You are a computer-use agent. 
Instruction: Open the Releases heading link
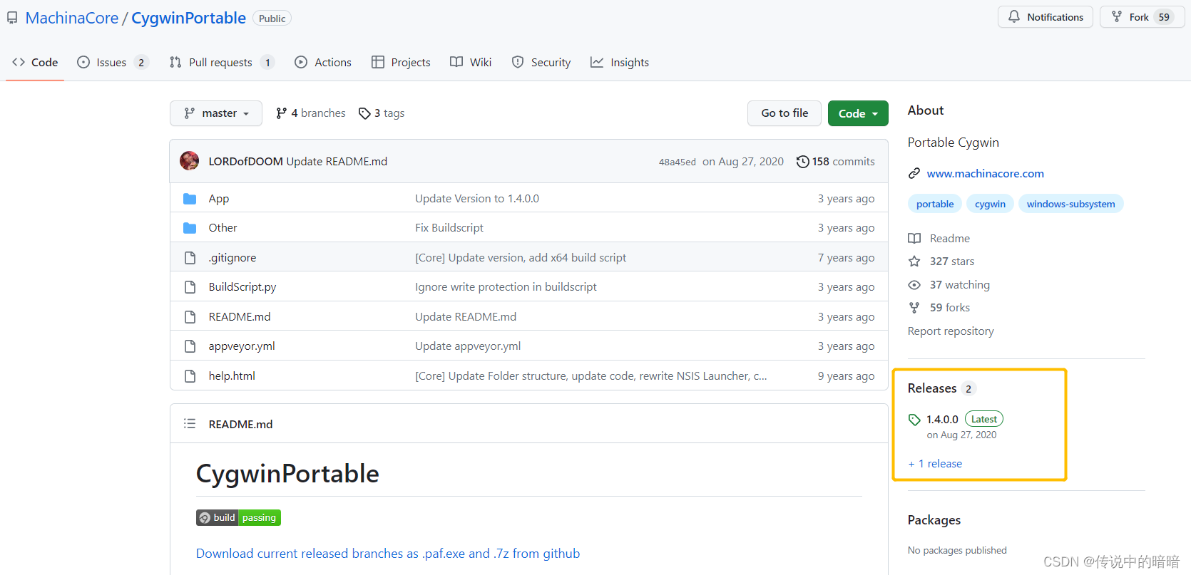(x=932, y=388)
